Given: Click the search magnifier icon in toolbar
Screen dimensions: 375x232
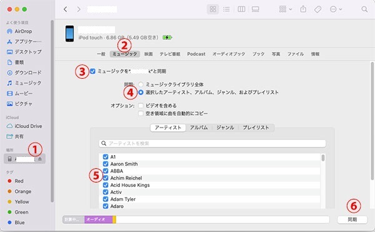Looking at the screenshot, I should [364, 9].
